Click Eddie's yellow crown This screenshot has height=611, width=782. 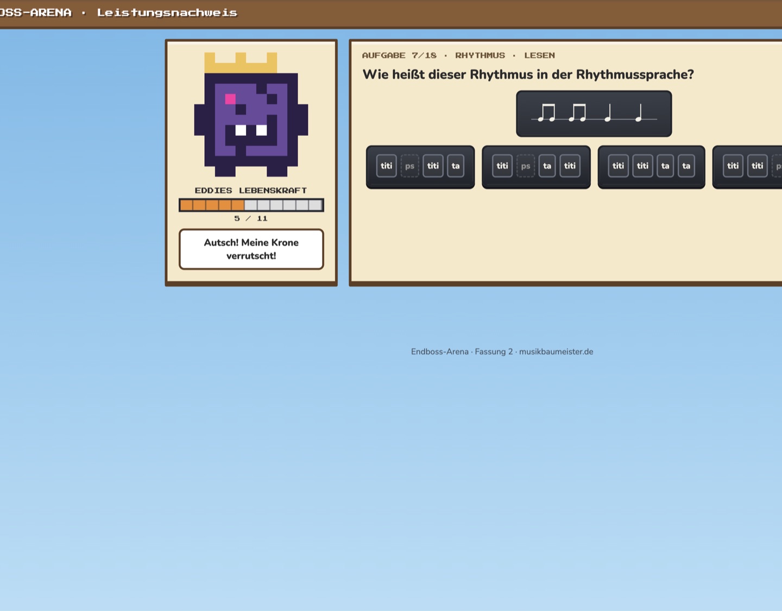[241, 62]
